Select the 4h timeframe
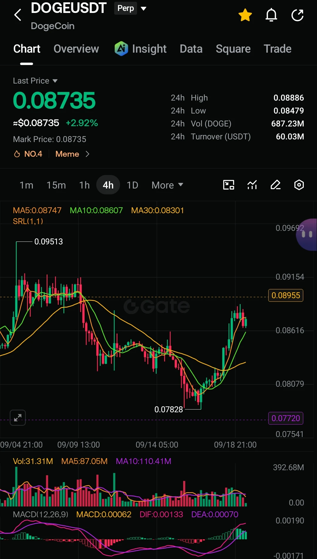 (x=108, y=185)
